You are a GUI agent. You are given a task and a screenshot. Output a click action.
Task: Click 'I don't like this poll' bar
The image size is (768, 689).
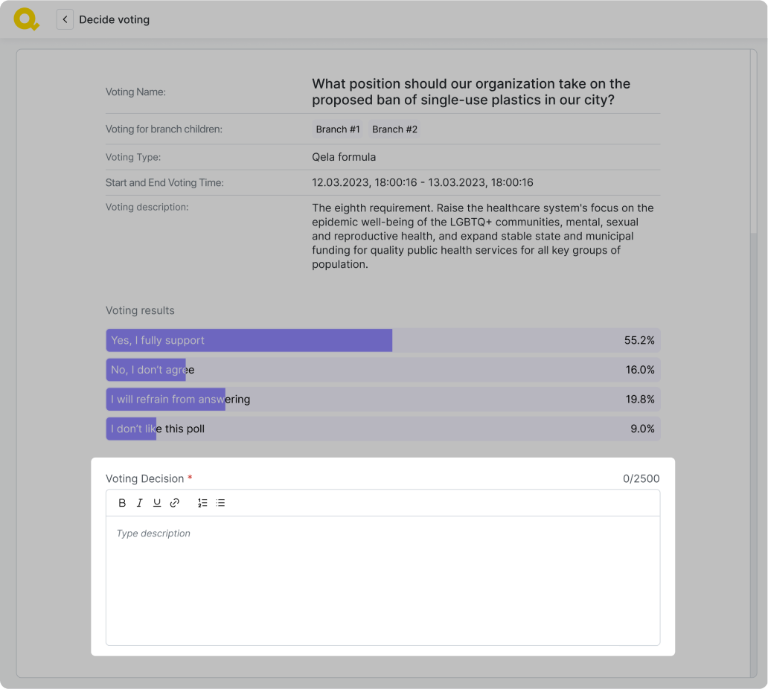tap(383, 429)
